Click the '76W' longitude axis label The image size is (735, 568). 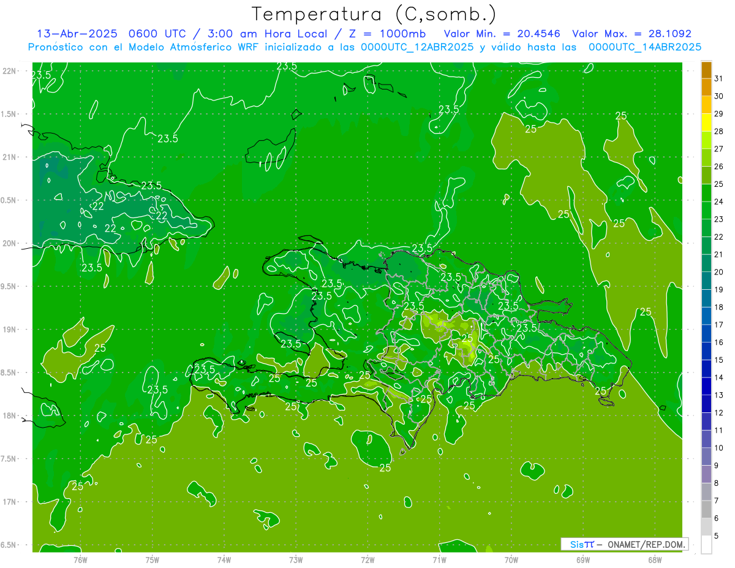point(81,559)
